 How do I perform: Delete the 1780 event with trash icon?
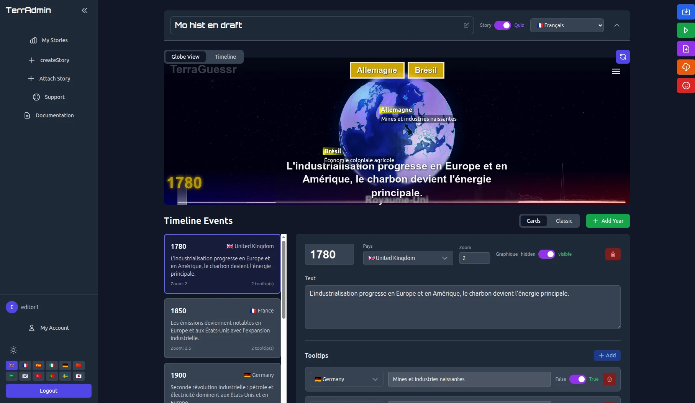point(613,254)
